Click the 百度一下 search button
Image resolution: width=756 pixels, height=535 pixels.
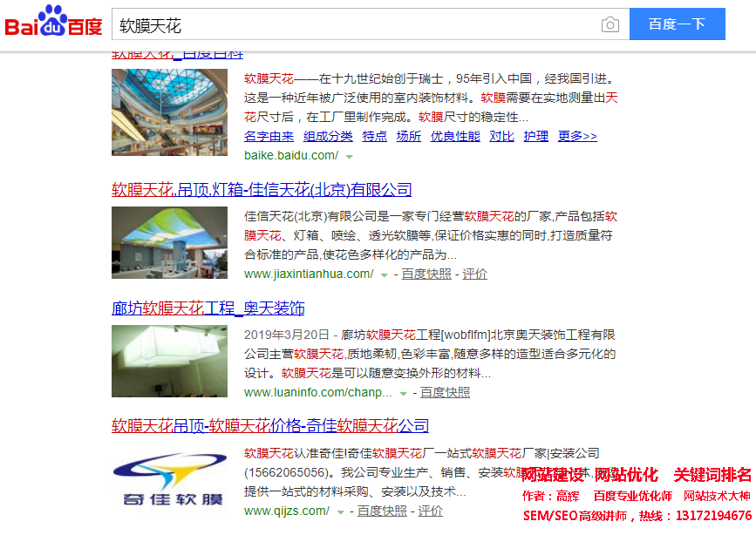click(677, 24)
